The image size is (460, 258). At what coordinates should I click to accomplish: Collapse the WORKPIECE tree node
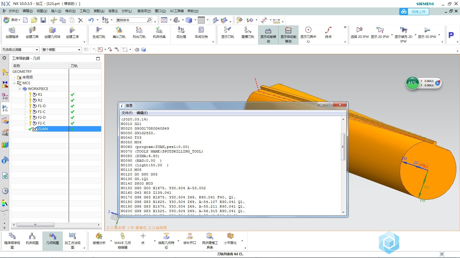[20, 89]
